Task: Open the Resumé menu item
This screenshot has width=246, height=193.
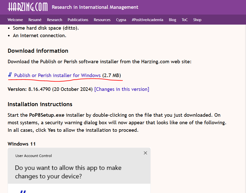Action: click(35, 20)
